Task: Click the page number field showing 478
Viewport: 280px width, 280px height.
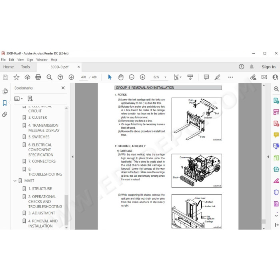Action: pyautogui.click(x=83, y=77)
